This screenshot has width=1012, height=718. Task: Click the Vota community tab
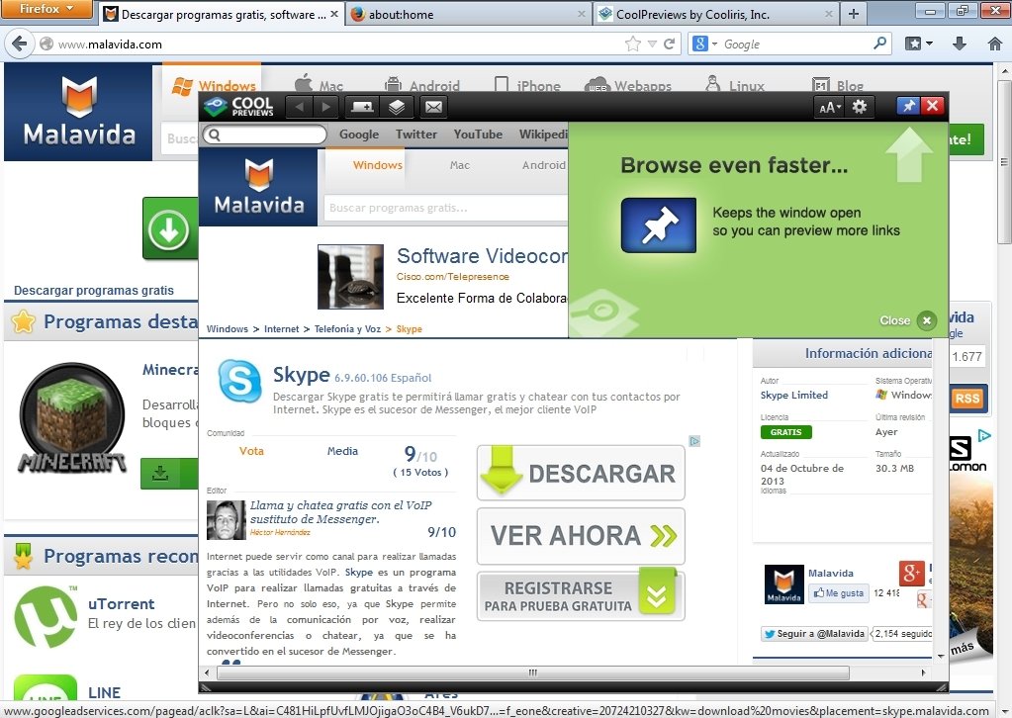pyautogui.click(x=251, y=451)
